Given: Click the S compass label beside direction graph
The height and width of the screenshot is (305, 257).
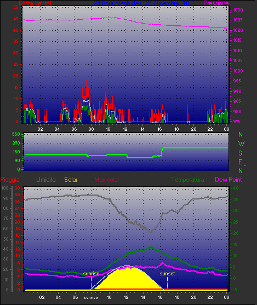Looking at the screenshot, I should click(x=241, y=153).
